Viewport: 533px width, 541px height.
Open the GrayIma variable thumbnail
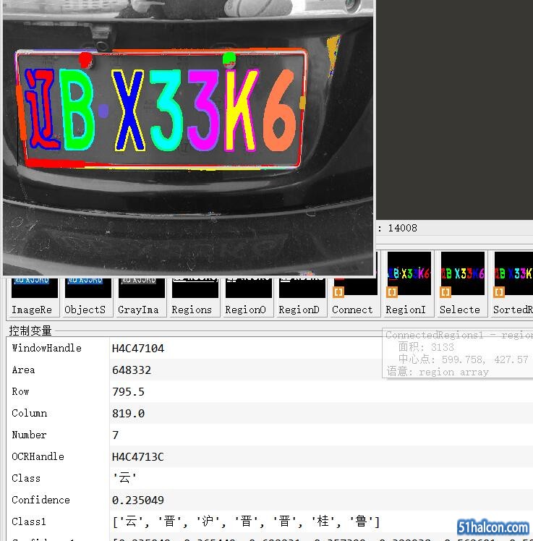[142, 288]
